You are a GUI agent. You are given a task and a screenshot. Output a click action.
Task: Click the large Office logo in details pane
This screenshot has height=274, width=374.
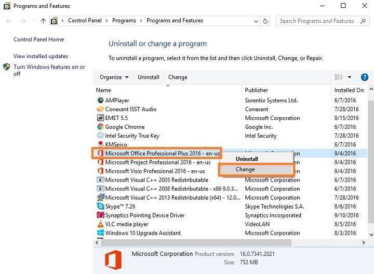pyautogui.click(x=113, y=260)
